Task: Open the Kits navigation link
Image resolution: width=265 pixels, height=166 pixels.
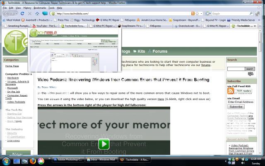Action: (x=139, y=51)
